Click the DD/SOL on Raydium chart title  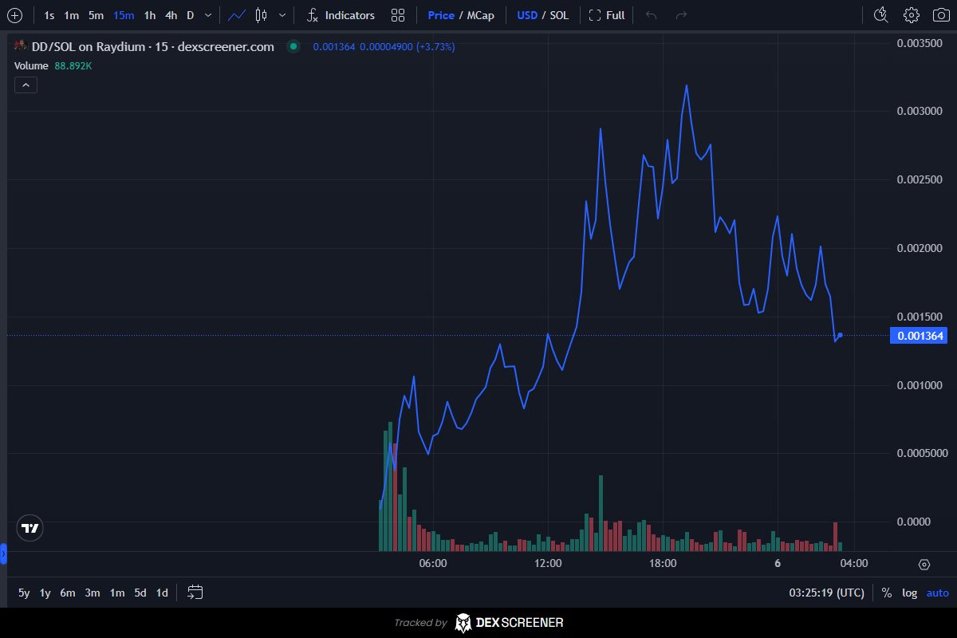pos(152,47)
